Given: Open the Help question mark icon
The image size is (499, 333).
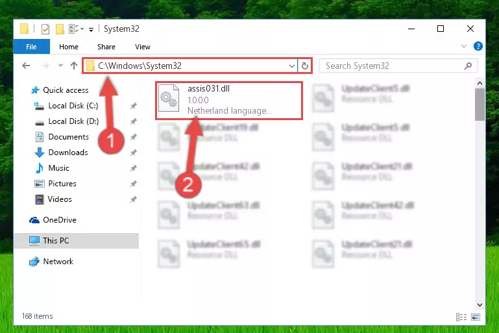Looking at the screenshot, I should tap(478, 47).
